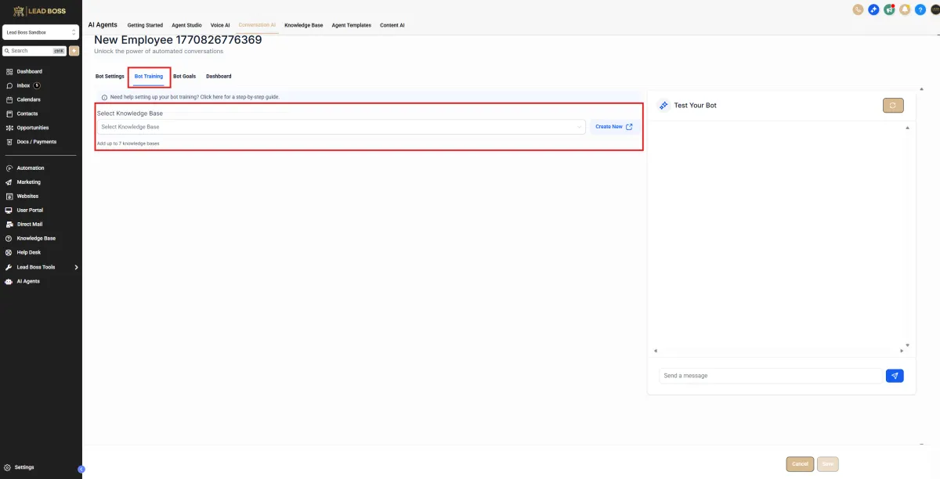Click the quick-add lightning button beside Search
The height and width of the screenshot is (479, 940).
[x=74, y=50]
